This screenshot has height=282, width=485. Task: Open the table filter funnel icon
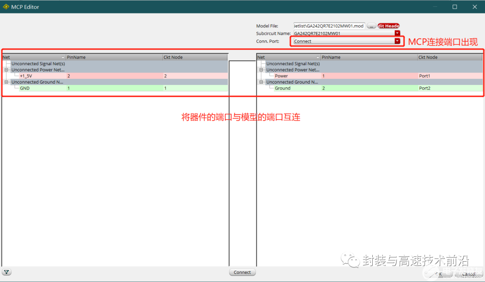click(6, 272)
